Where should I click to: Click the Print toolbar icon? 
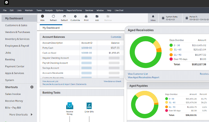[86, 17]
